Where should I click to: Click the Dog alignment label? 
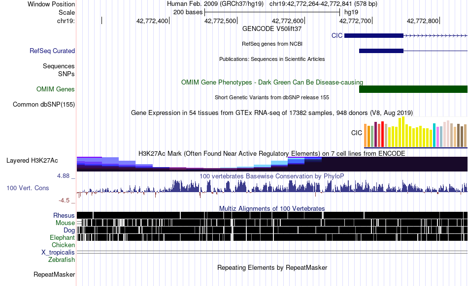pos(69,230)
